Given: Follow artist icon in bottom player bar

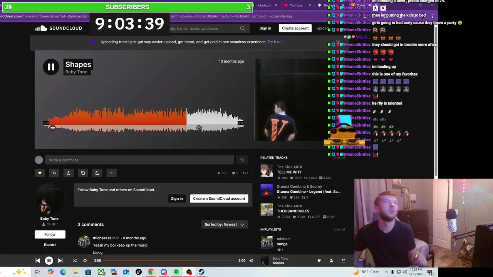Looking at the screenshot, I should tap(331, 260).
